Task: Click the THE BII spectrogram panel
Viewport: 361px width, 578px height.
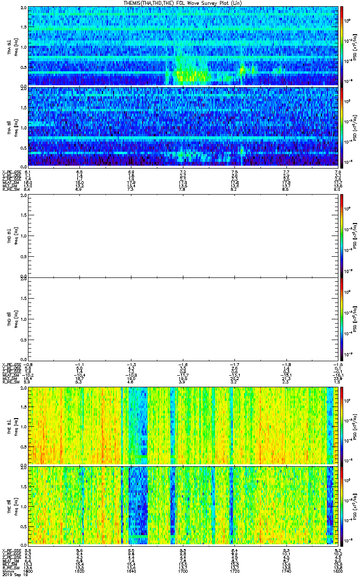Action: click(183, 506)
